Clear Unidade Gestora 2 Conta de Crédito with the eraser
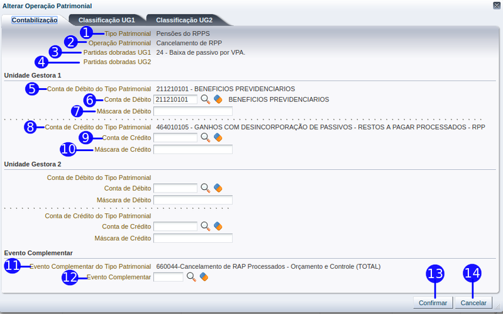This screenshot has height=314, width=503. (218, 226)
